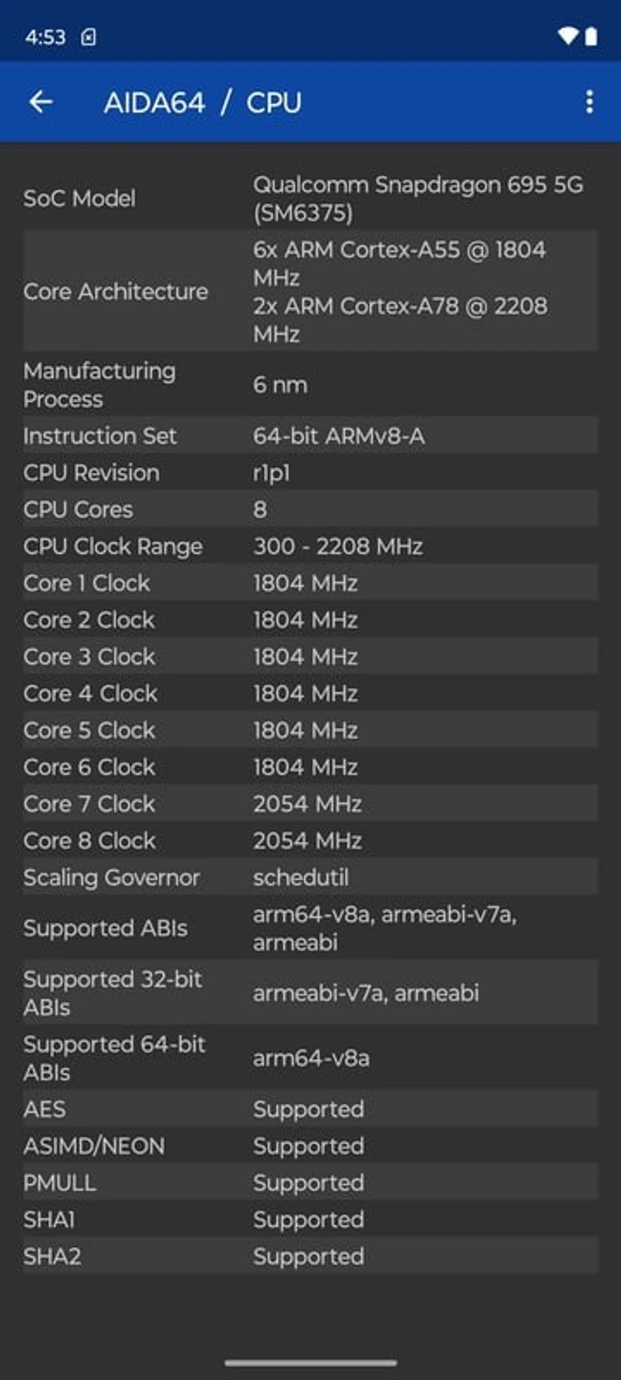Tap the bottom navigation gesture handle

pos(310,1363)
